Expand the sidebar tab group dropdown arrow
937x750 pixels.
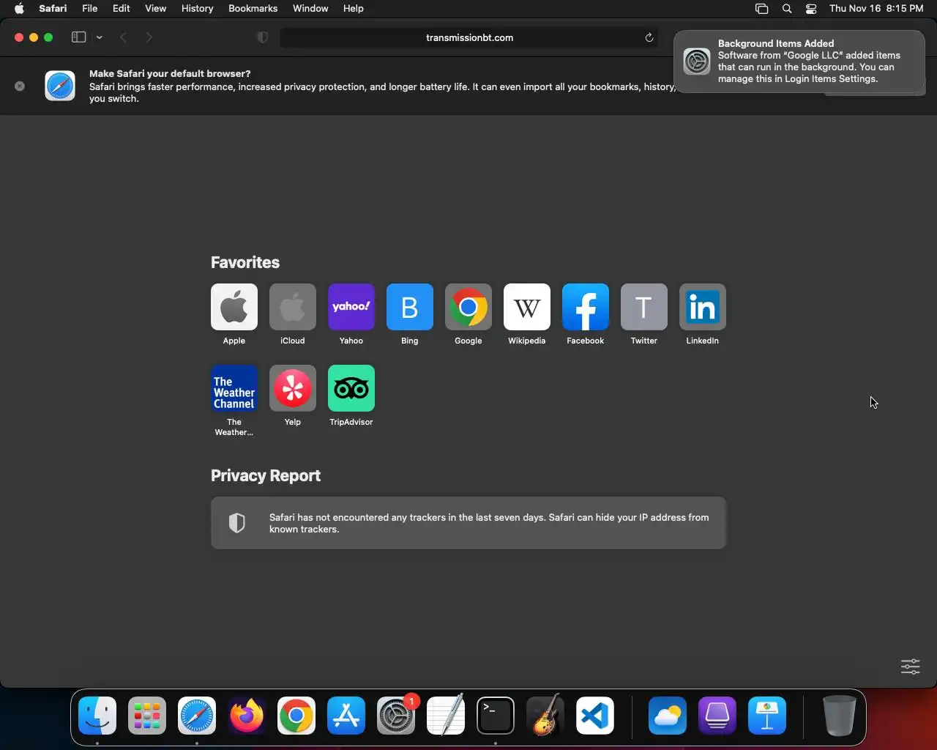(x=99, y=37)
